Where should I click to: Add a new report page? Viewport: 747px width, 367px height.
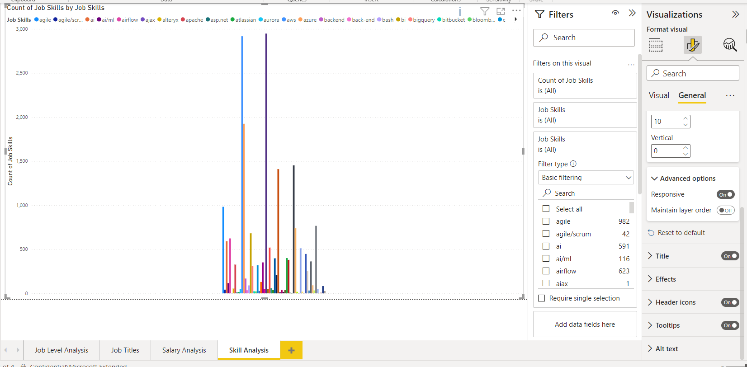[x=291, y=350]
